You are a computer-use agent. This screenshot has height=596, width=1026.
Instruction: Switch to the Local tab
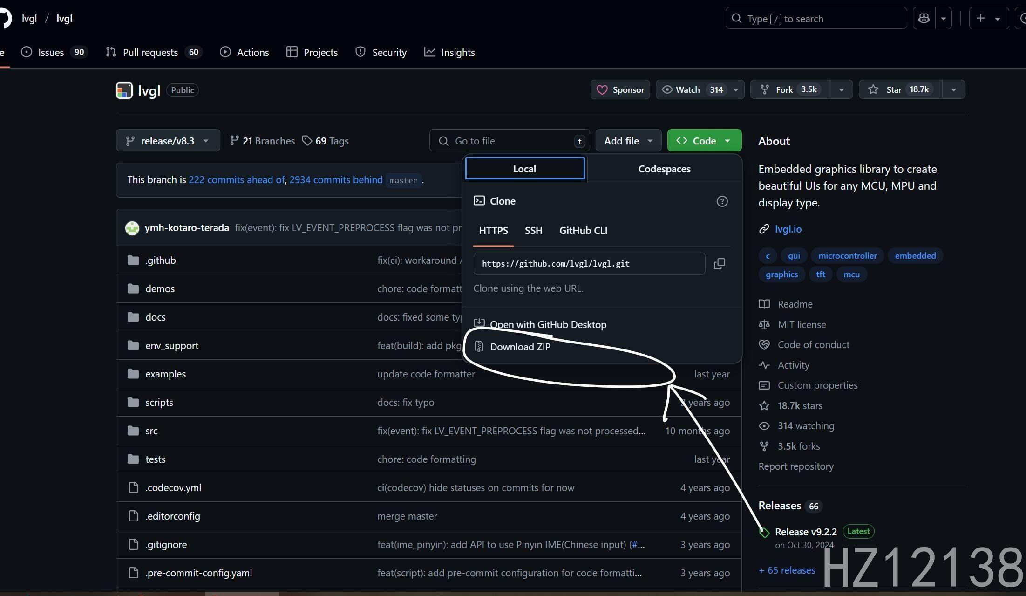(525, 169)
